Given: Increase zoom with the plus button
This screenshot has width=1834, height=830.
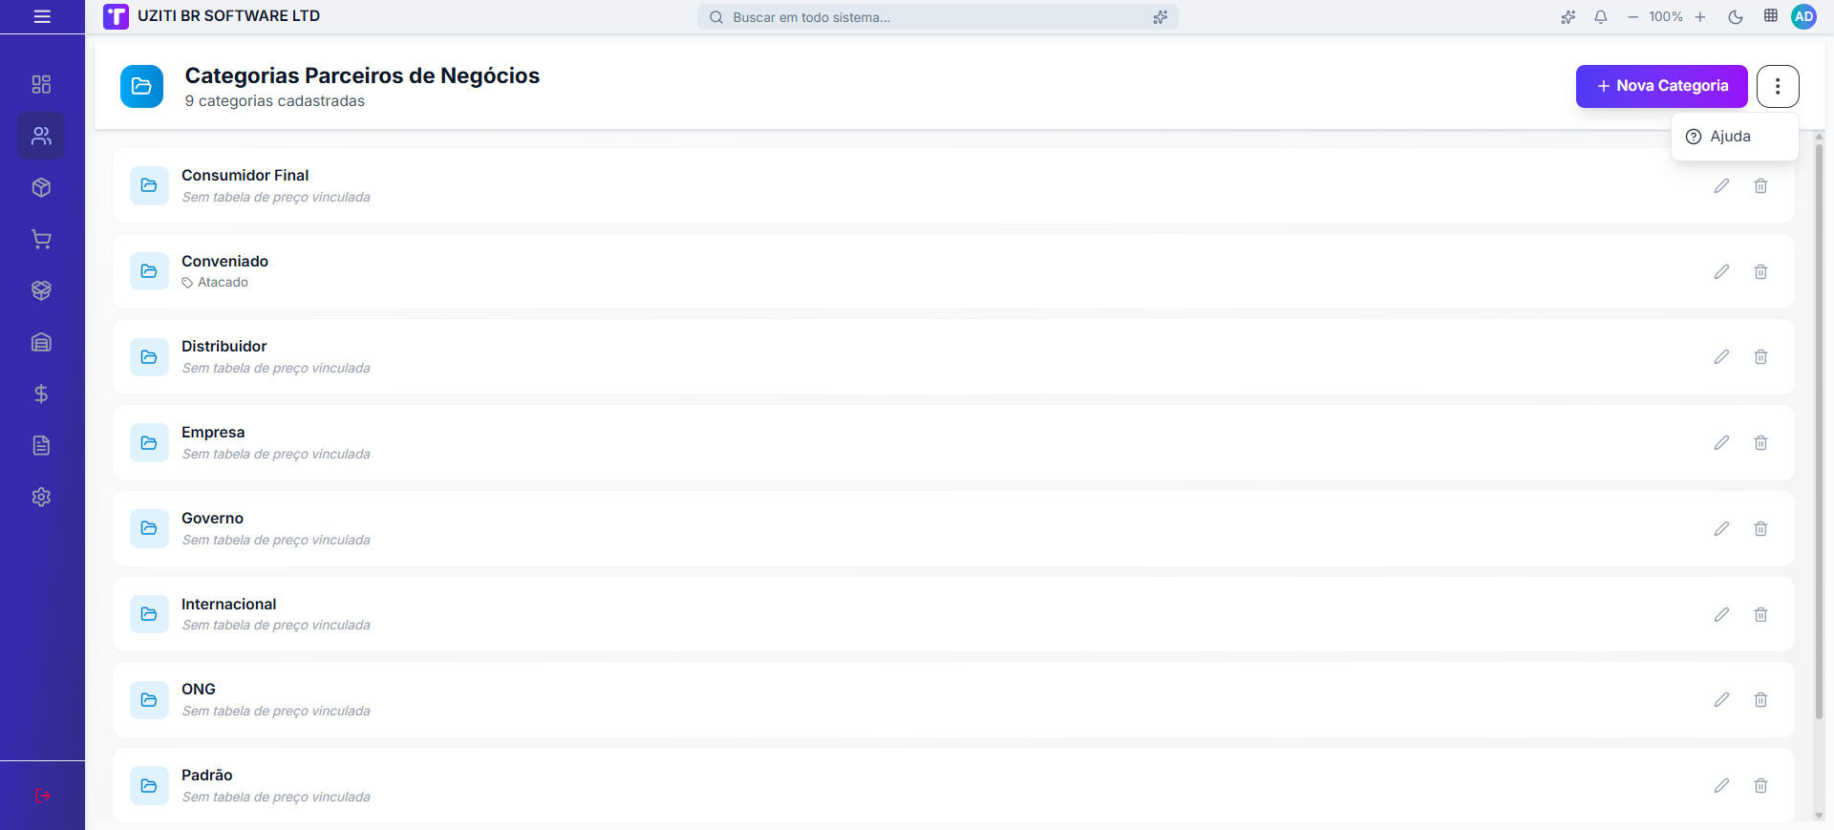Looking at the screenshot, I should (x=1700, y=17).
